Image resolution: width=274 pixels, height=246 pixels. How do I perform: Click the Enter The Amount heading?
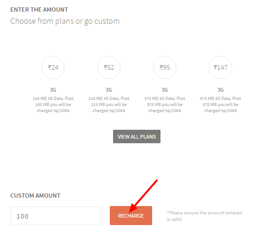tap(39, 10)
